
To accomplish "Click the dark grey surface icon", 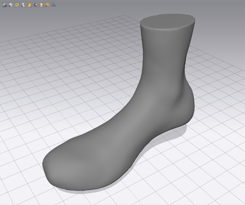I will click(x=35, y=5).
